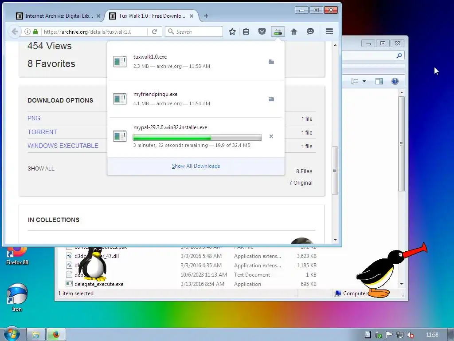Cancel the mypal installer download
454x341 pixels.
271,136
